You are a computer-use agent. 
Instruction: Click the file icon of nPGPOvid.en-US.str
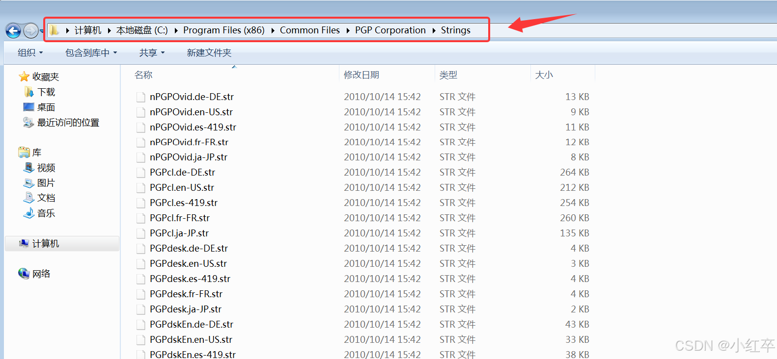[141, 112]
